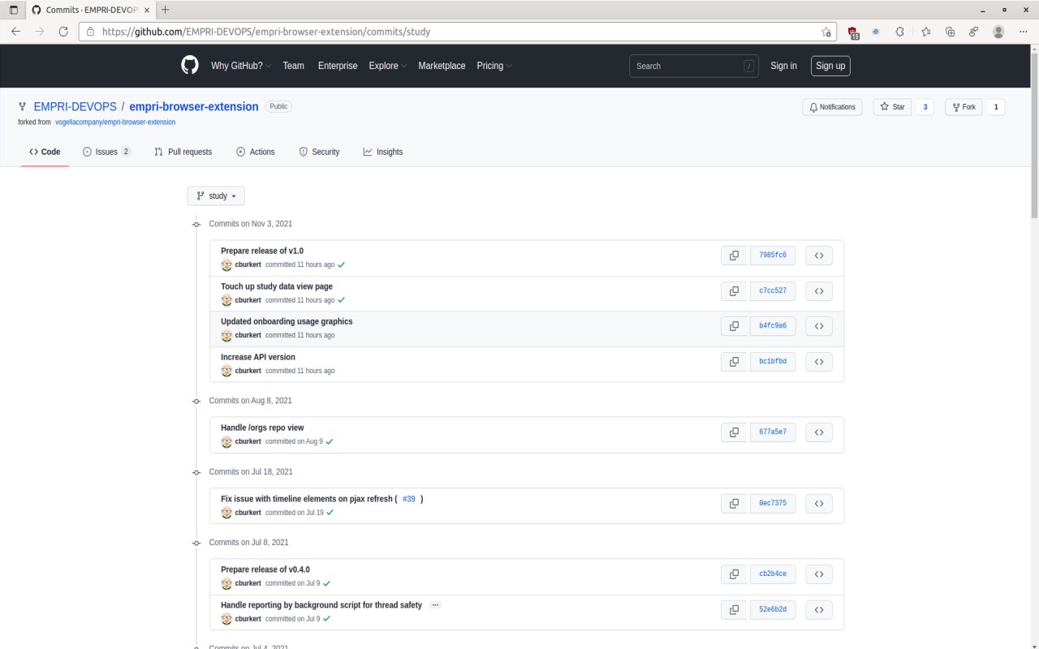
Task: Browse repository at commit 677a5e7
Action: pyautogui.click(x=819, y=432)
